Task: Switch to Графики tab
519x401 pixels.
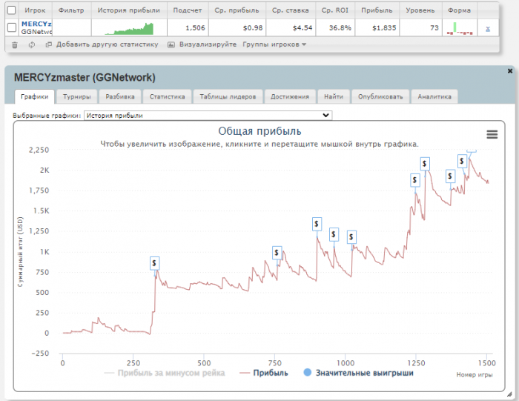Action: [34, 96]
